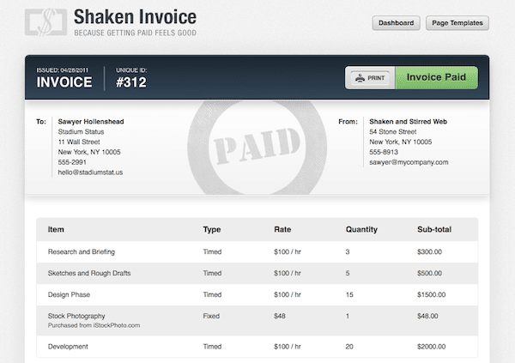The height and width of the screenshot is (363, 515).
Task: Click the Shaken Invoice title text
Action: (x=135, y=16)
